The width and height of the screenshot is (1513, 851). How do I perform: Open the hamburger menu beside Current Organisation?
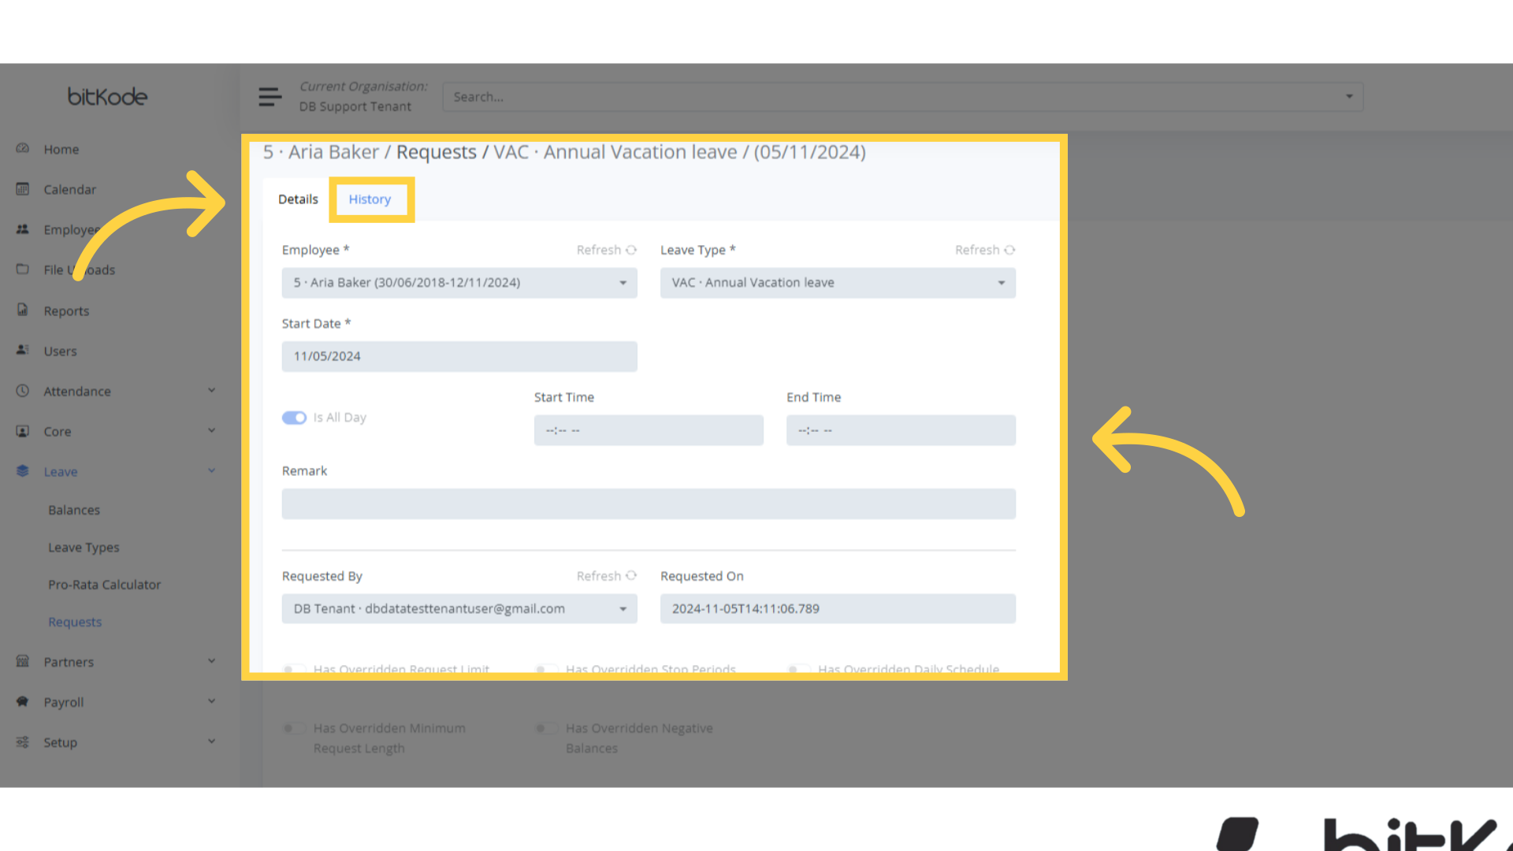270,96
